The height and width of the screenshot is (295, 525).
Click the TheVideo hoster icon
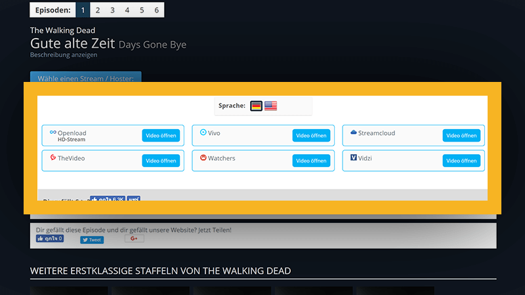click(x=53, y=157)
